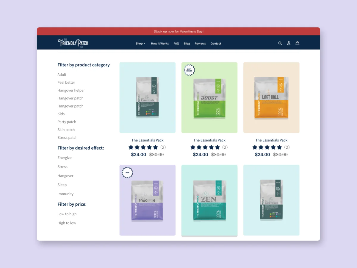Click the search magnifier icon
Image resolution: width=357 pixels, height=268 pixels.
tap(280, 43)
